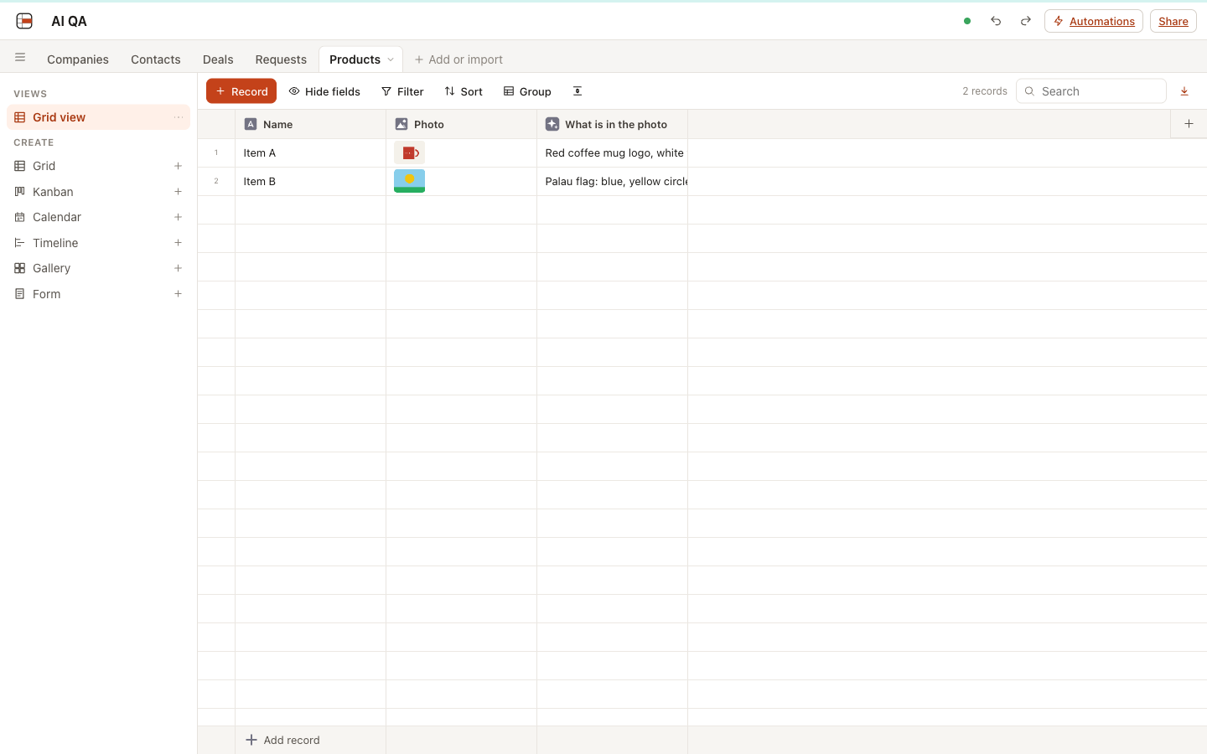Click the Share button
Image resolution: width=1207 pixels, height=754 pixels.
[x=1173, y=21]
